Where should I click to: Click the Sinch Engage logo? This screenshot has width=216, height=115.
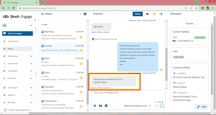click(17, 17)
